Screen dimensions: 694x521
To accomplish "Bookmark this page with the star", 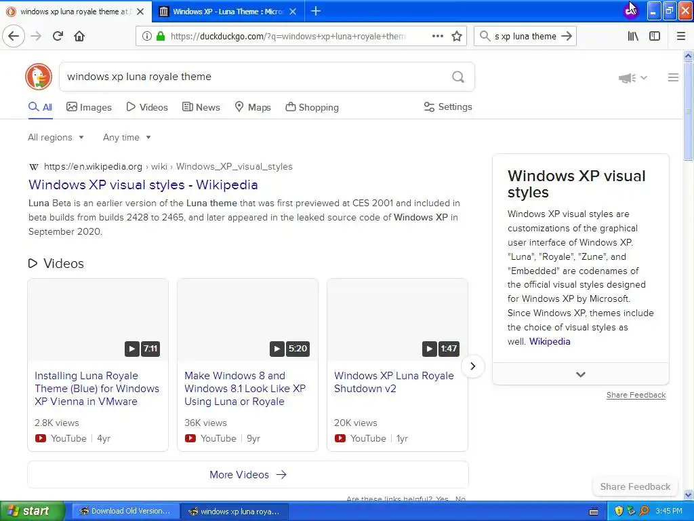I will coord(457,37).
